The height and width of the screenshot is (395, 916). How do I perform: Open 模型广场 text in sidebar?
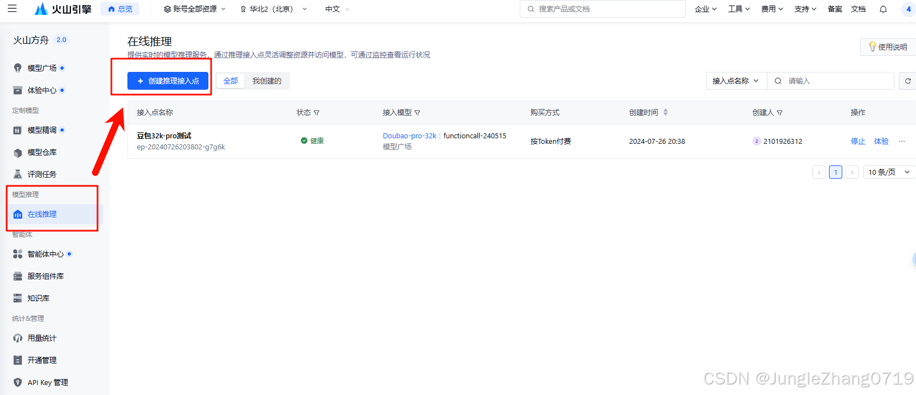tap(42, 68)
